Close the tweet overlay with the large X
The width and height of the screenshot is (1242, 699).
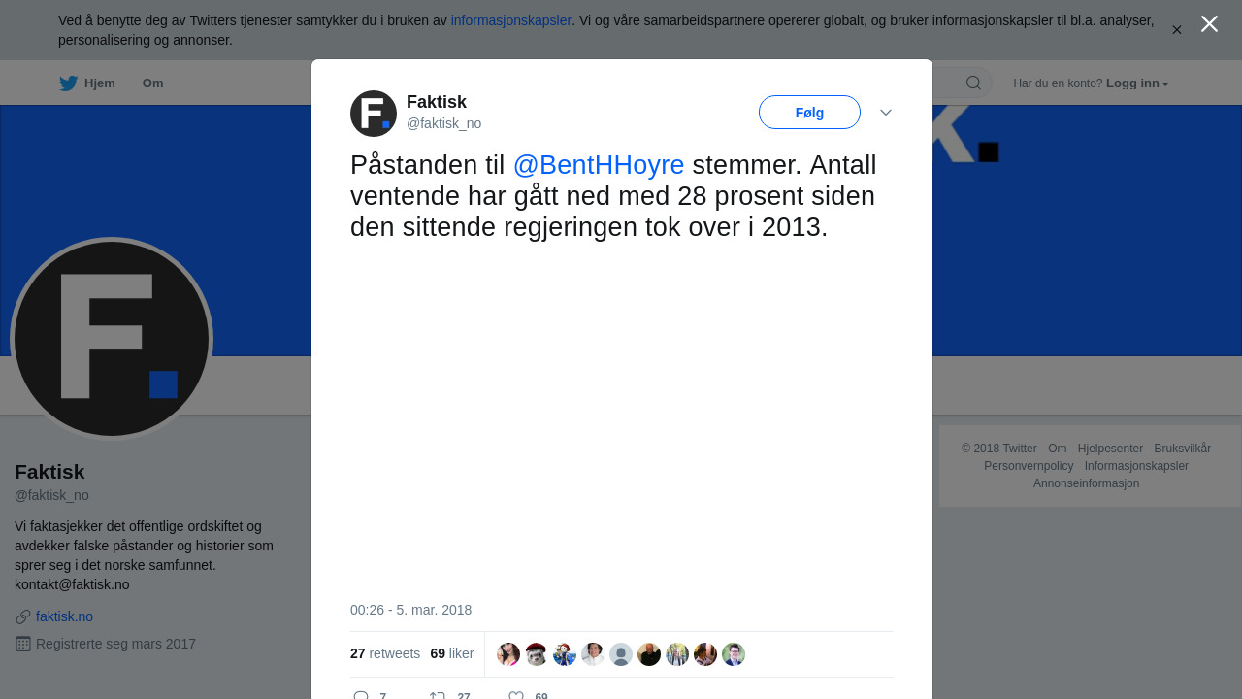[1209, 24]
